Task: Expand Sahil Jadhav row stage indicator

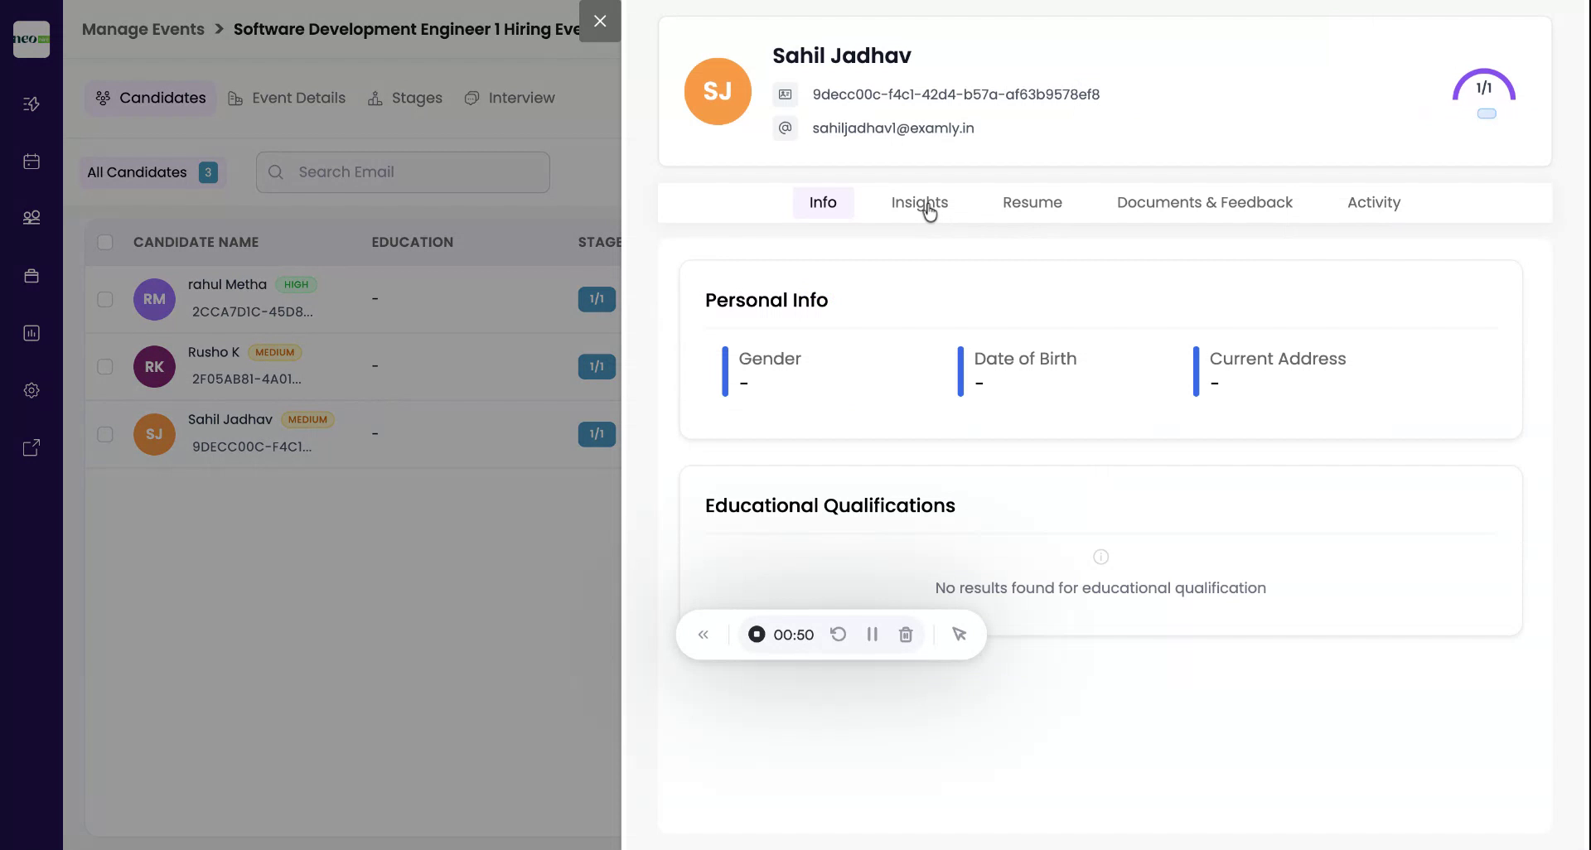Action: 597,433
